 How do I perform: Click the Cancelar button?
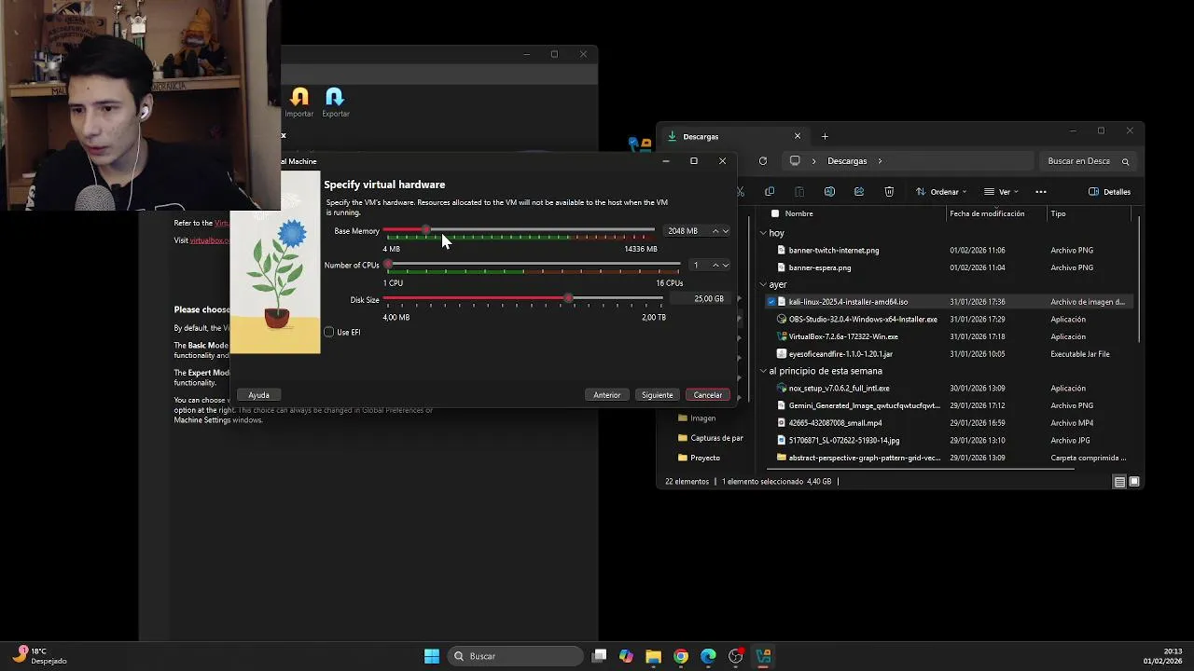tap(708, 395)
